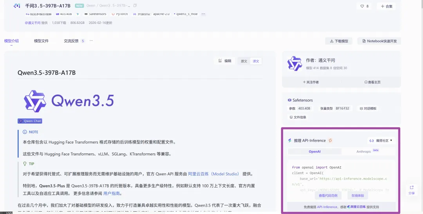Click the qwen3_5_moe tag
Viewport: 423px width, 214px height.
coord(186,14)
